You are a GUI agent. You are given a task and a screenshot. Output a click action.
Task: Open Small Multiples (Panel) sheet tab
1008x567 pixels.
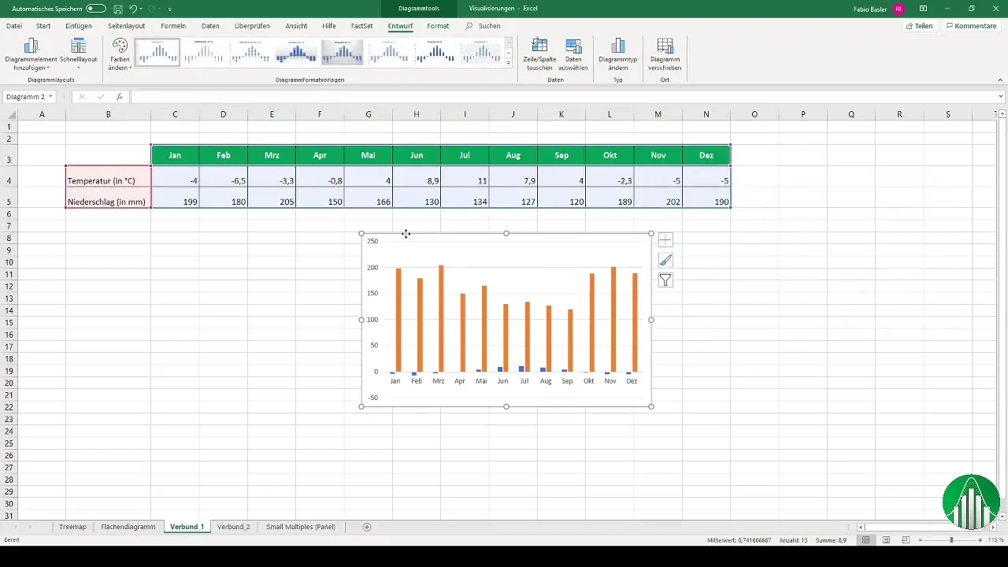point(301,527)
